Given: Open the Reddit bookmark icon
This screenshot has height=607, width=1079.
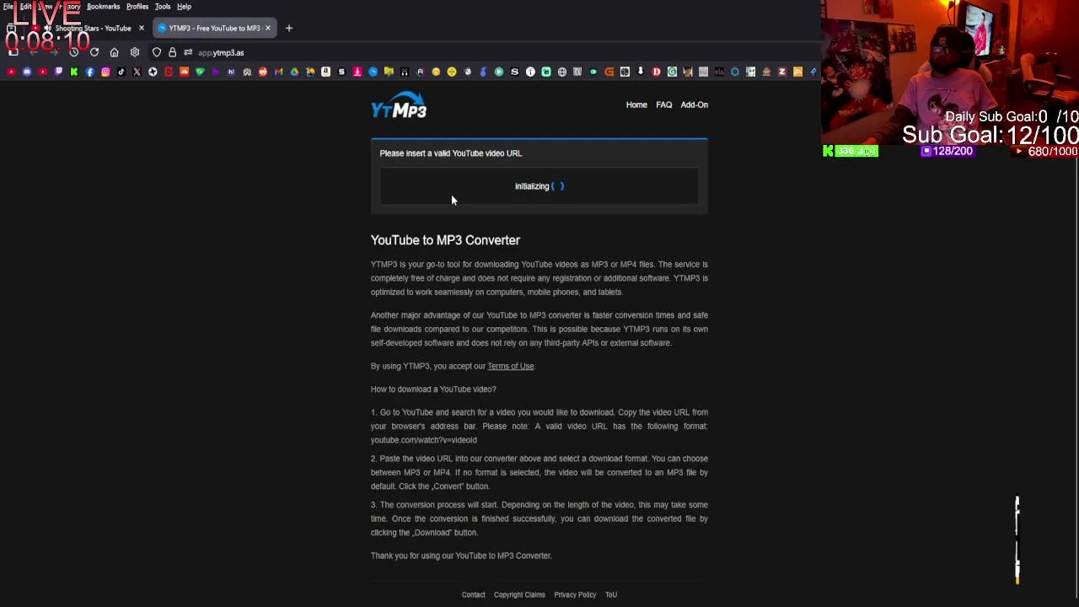Looking at the screenshot, I should coord(263,72).
